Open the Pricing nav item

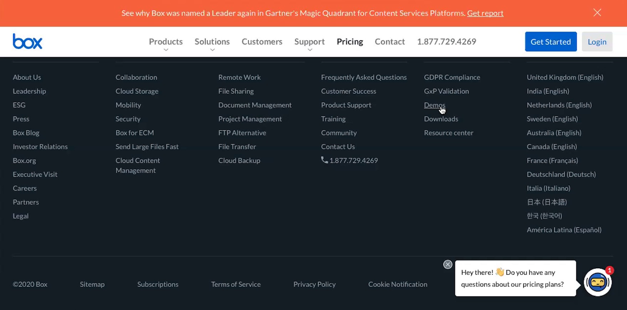coord(349,42)
